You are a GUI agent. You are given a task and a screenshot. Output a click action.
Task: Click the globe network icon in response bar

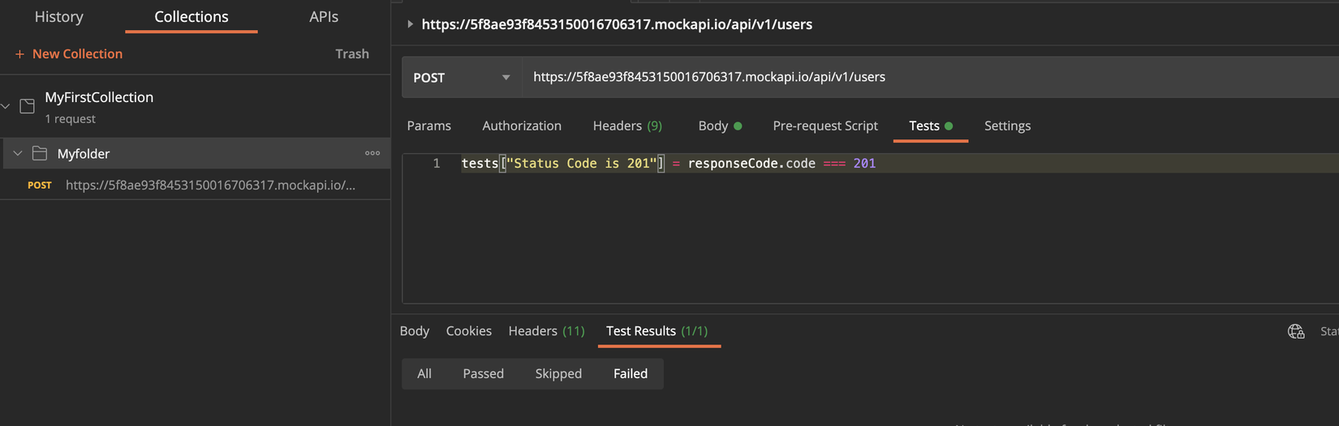pyautogui.click(x=1296, y=331)
